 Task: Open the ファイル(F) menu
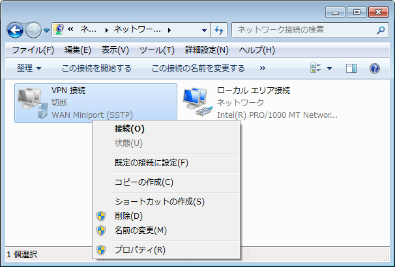33,50
